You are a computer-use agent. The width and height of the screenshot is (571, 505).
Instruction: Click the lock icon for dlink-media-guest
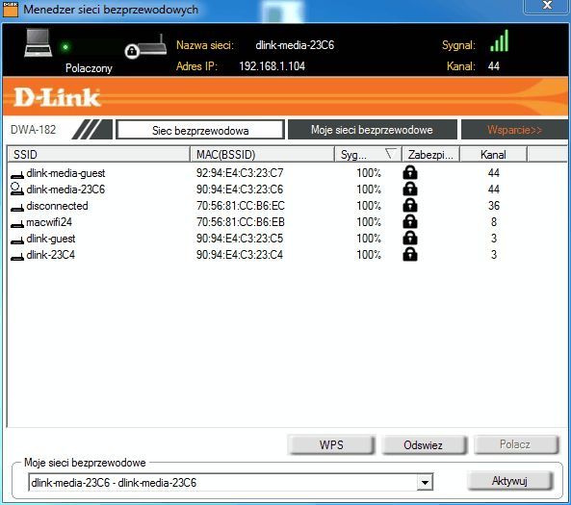pyautogui.click(x=410, y=172)
